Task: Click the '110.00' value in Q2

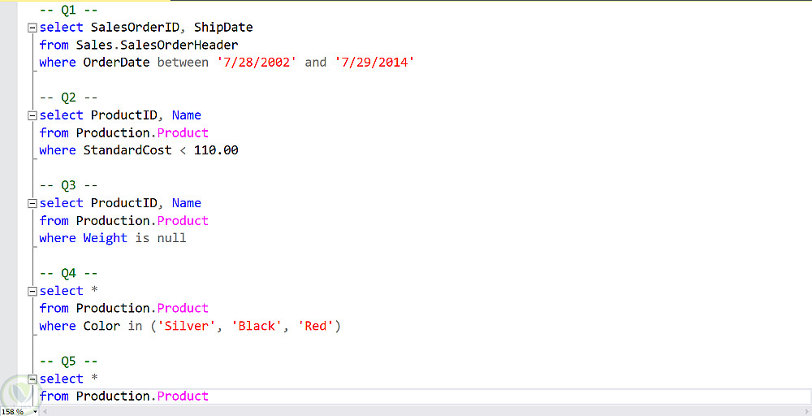Action: 216,150
